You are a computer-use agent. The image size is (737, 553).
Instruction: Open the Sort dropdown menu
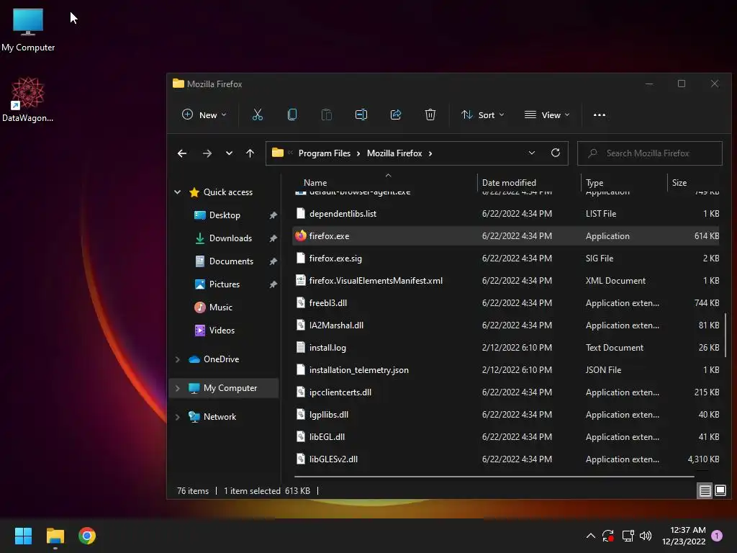483,114
